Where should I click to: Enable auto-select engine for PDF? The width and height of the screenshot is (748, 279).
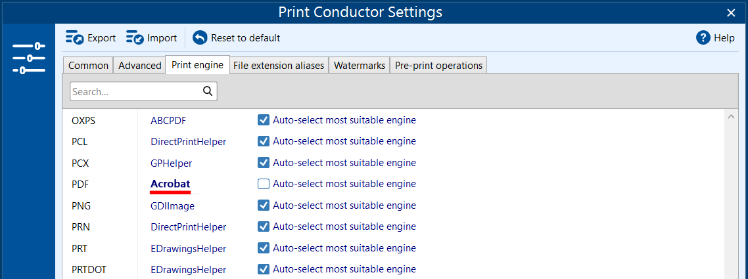click(264, 184)
